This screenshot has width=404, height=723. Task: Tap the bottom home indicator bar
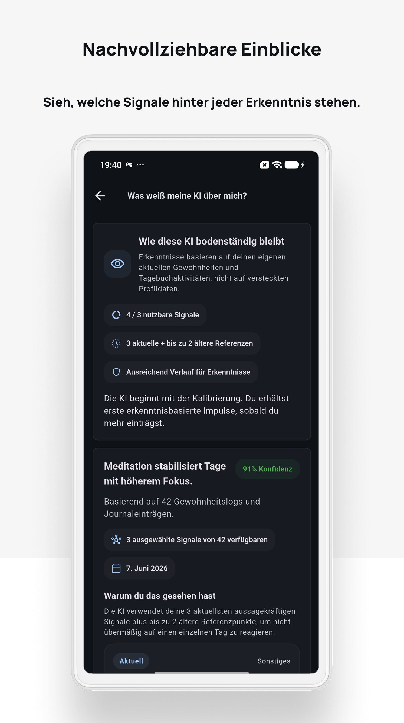(202, 673)
